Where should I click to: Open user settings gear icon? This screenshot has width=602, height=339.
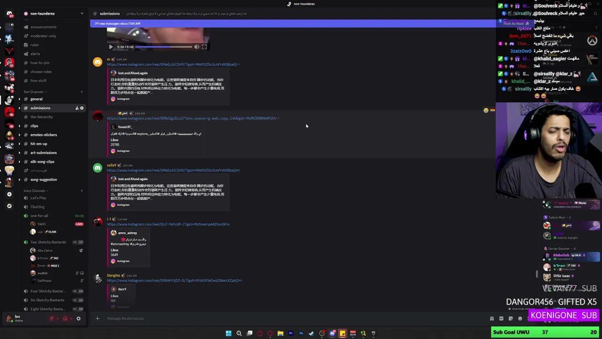click(79, 319)
